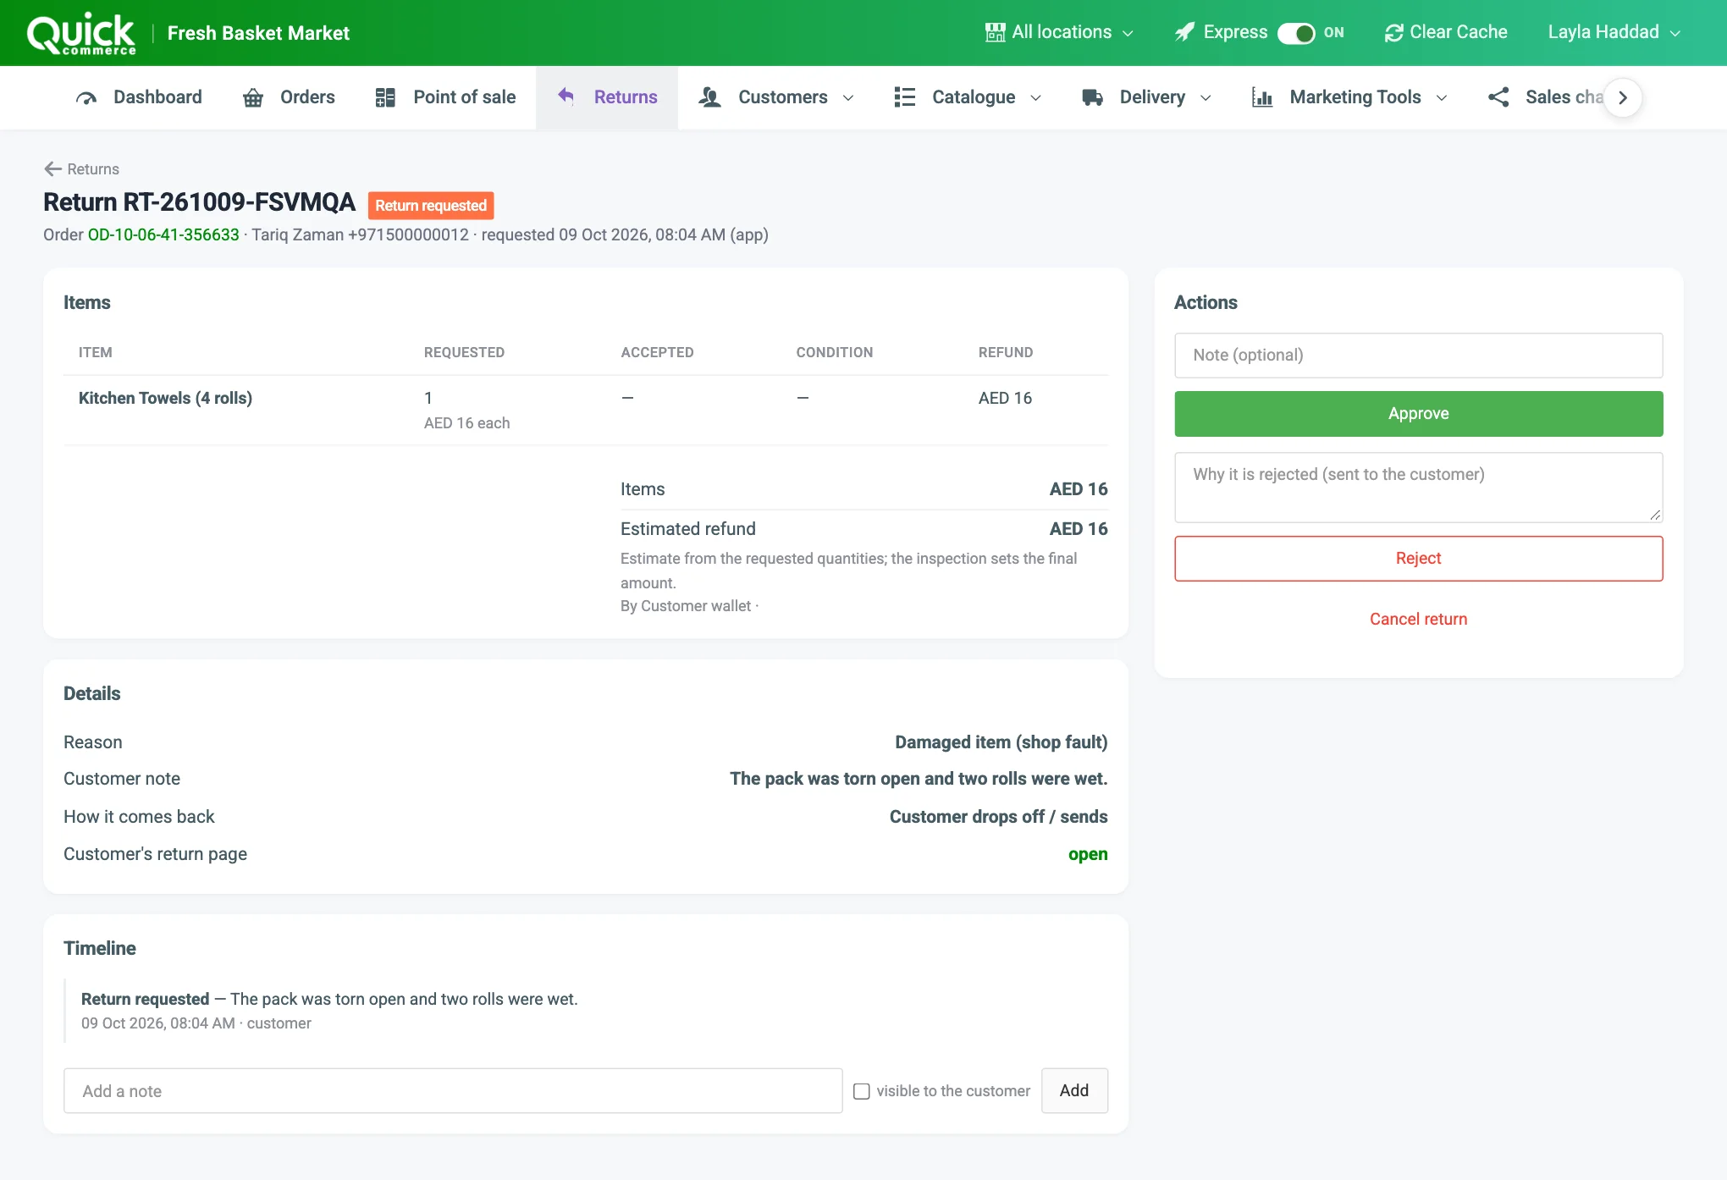Click Add to post the note
This screenshot has height=1180, width=1727.
1074,1091
